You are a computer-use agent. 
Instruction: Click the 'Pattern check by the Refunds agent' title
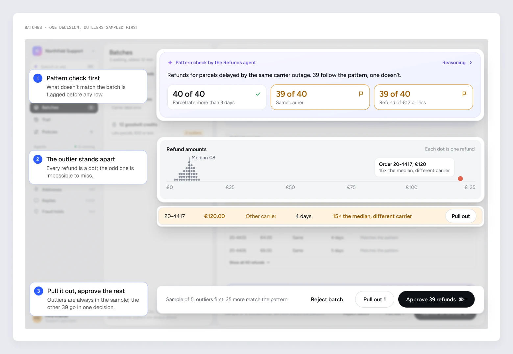(x=215, y=63)
